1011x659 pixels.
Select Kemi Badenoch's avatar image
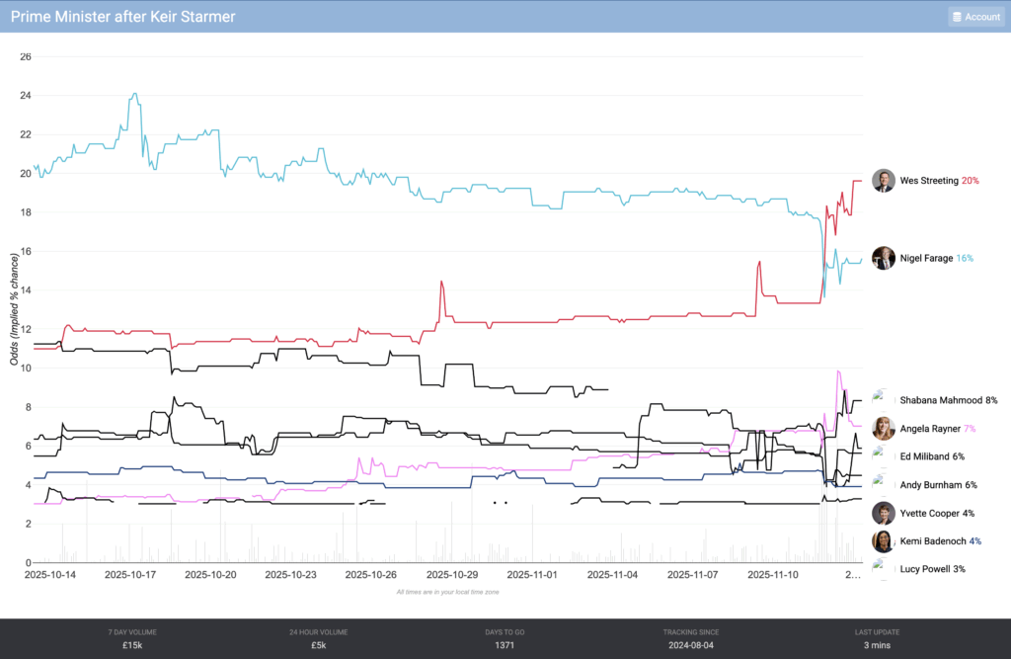883,540
